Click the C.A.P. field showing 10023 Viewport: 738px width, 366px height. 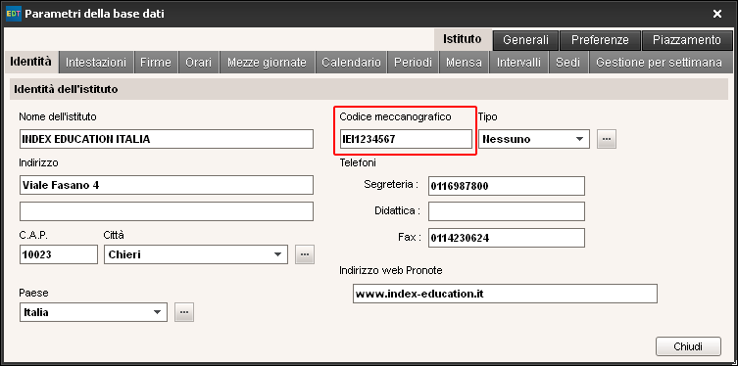59,254
